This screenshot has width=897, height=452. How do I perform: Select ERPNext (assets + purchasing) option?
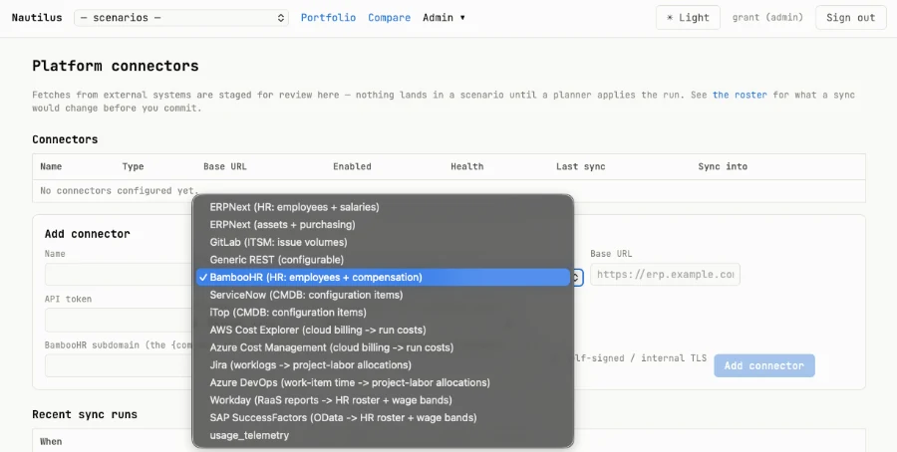click(x=383, y=225)
